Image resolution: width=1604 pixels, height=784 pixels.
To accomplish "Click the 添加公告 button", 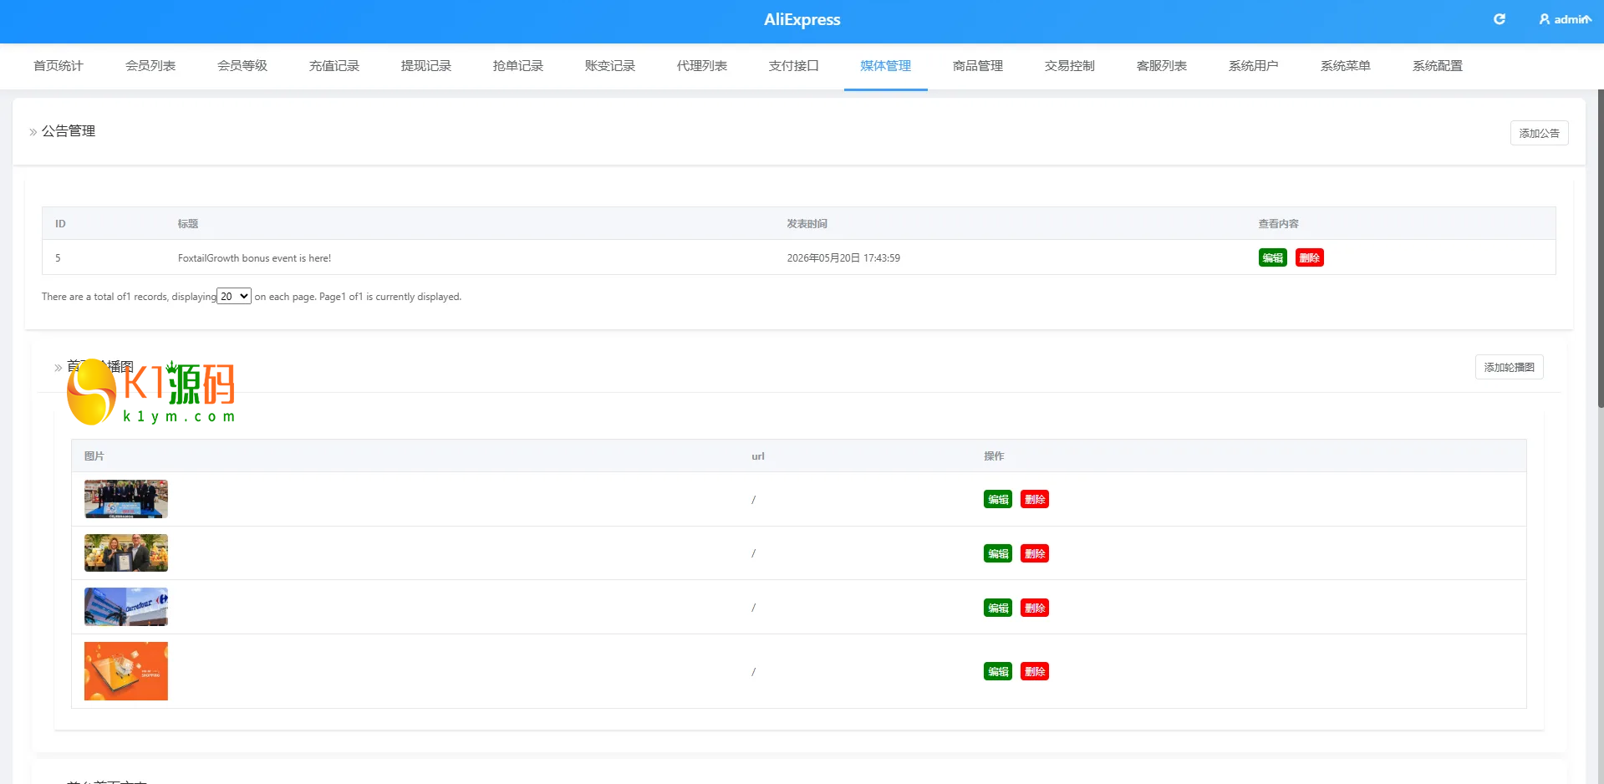I will [1539, 133].
